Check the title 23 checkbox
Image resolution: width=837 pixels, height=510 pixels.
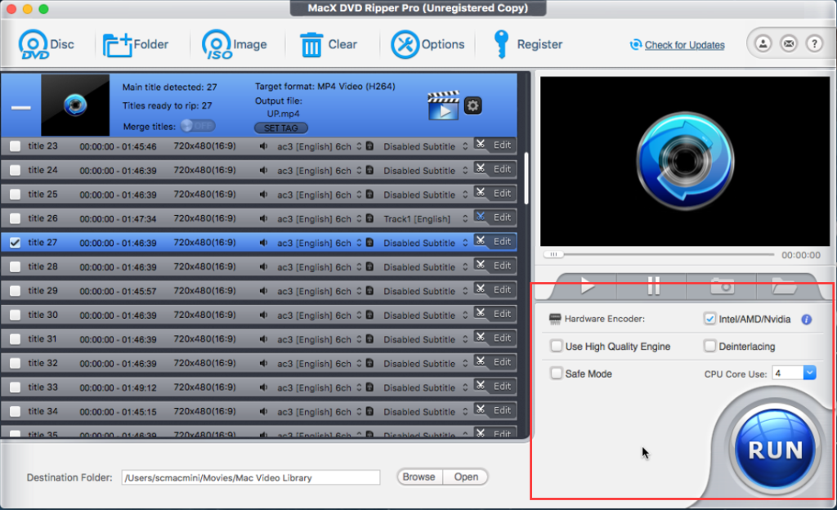tap(15, 146)
